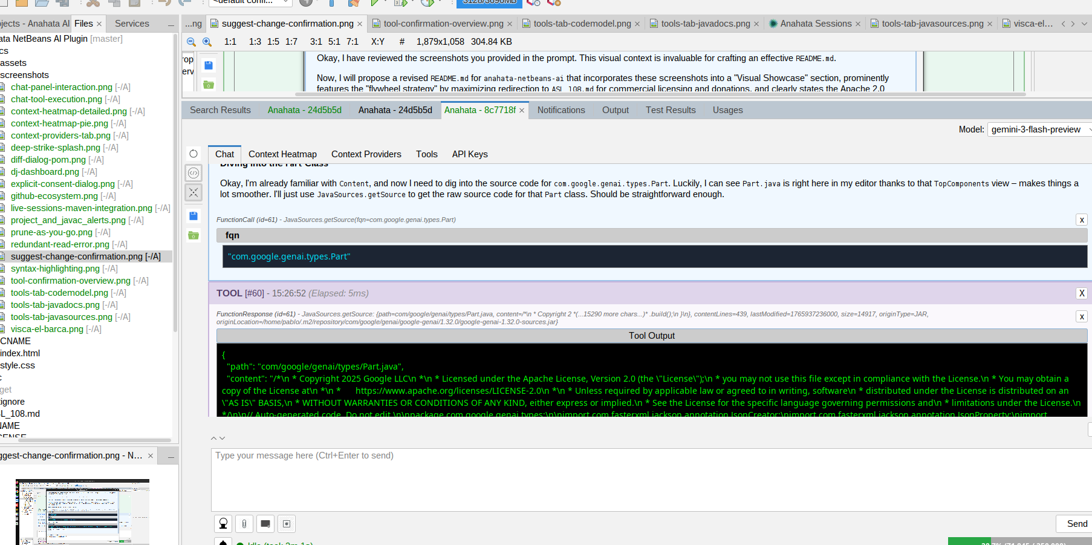The image size is (1092, 545).
Task: Click the paperclip attach file icon
Action: click(x=244, y=524)
